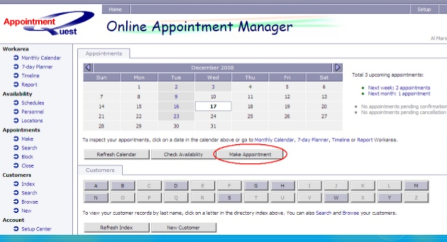Open customer index letter M

416,186
